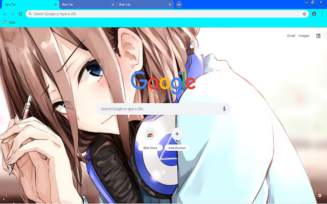Restore down the Chrome window

coord(313,2)
